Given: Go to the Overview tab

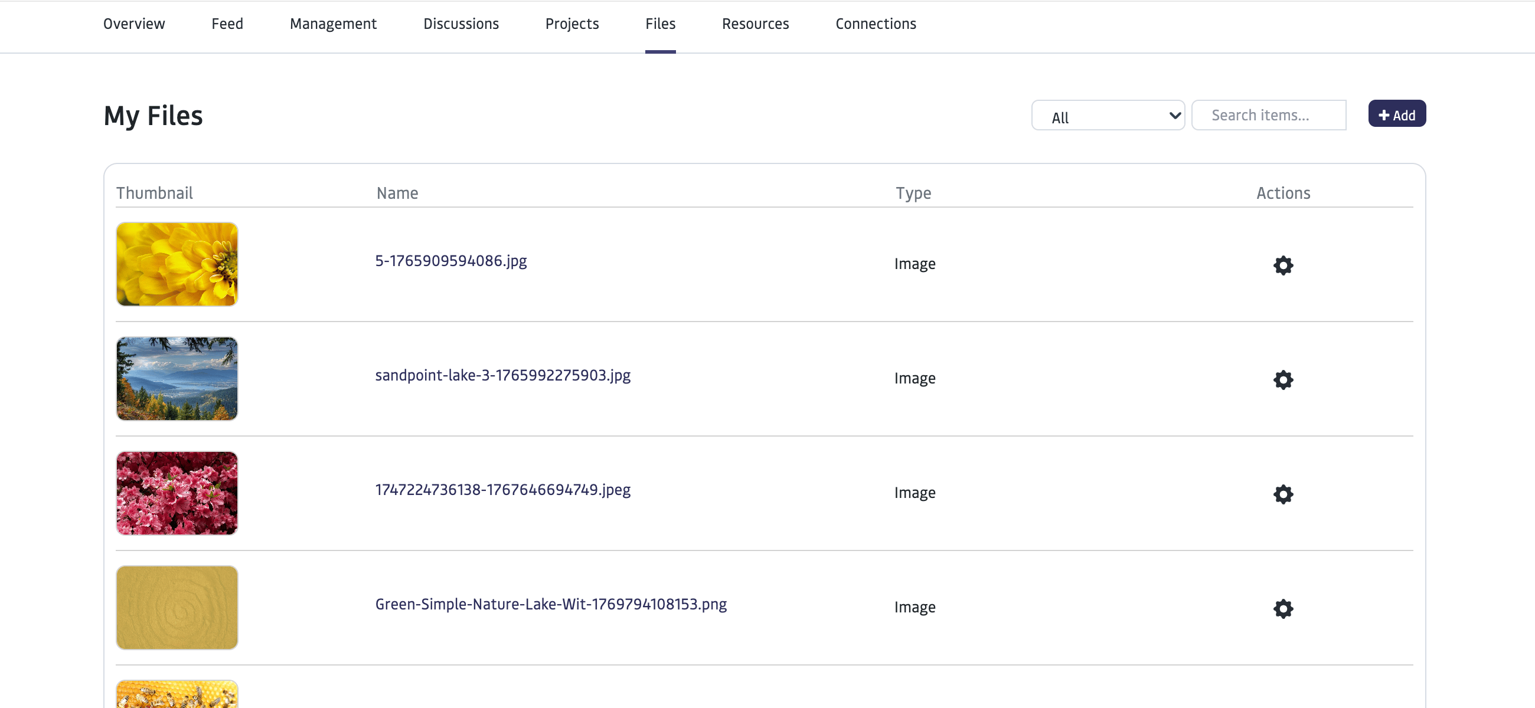Looking at the screenshot, I should pos(134,24).
